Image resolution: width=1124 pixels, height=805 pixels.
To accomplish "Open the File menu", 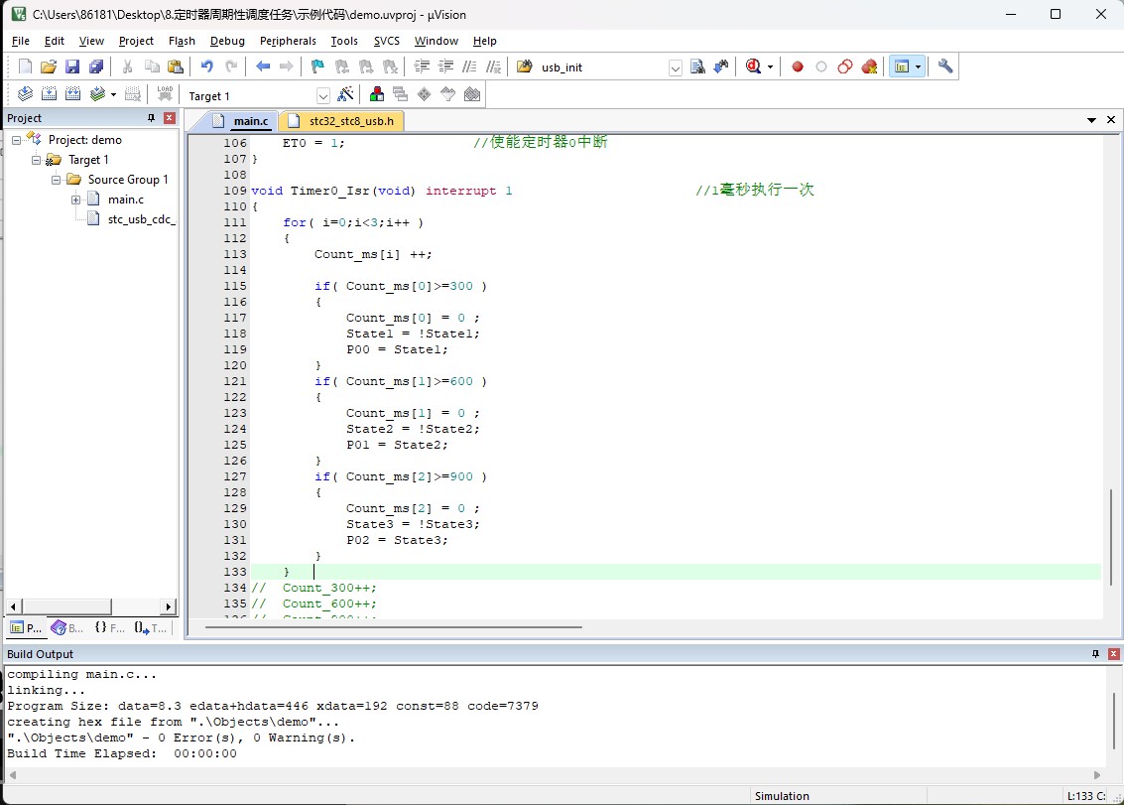I will (21, 41).
